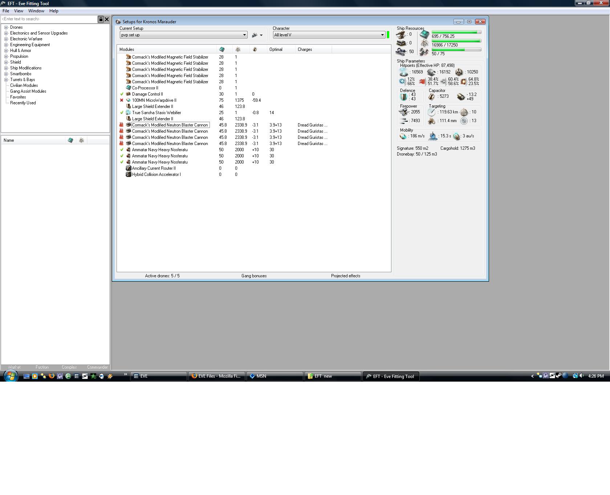Click the lock icon beside the search box
This screenshot has width=610, height=495.
(101, 19)
